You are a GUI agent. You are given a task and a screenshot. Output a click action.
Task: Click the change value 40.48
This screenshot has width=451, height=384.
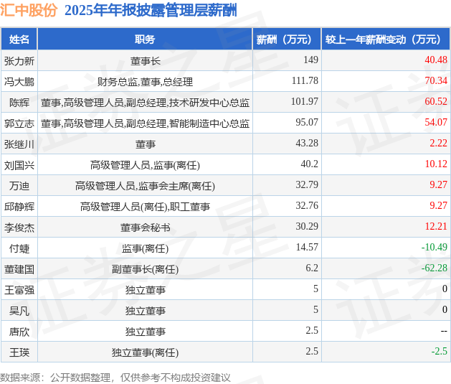436,60
